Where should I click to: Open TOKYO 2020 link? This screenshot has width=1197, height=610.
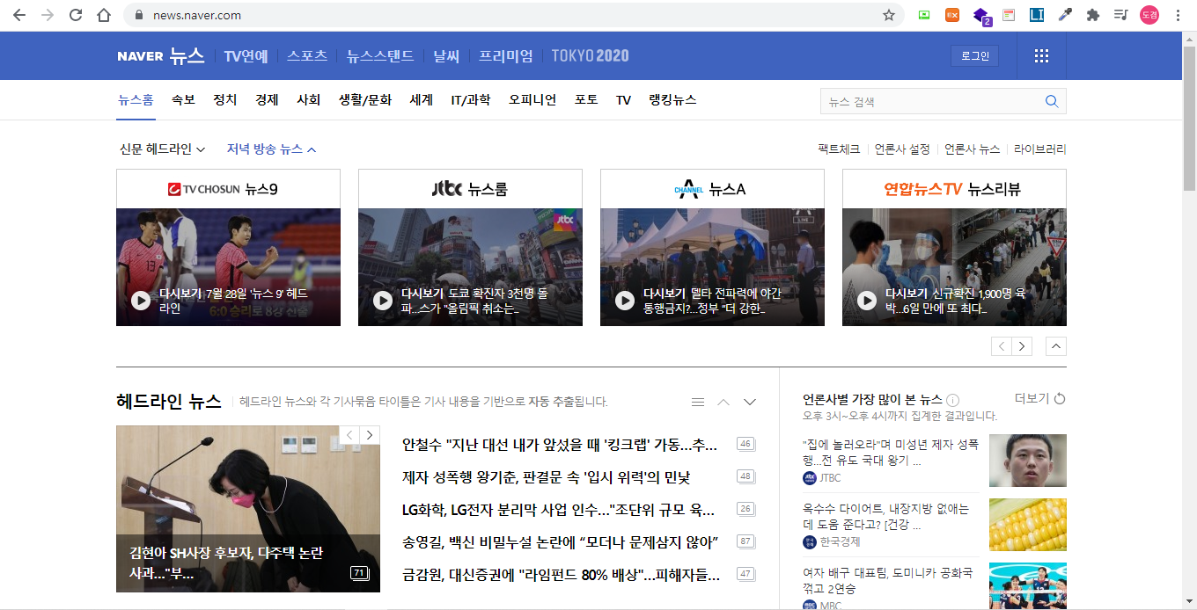(591, 56)
